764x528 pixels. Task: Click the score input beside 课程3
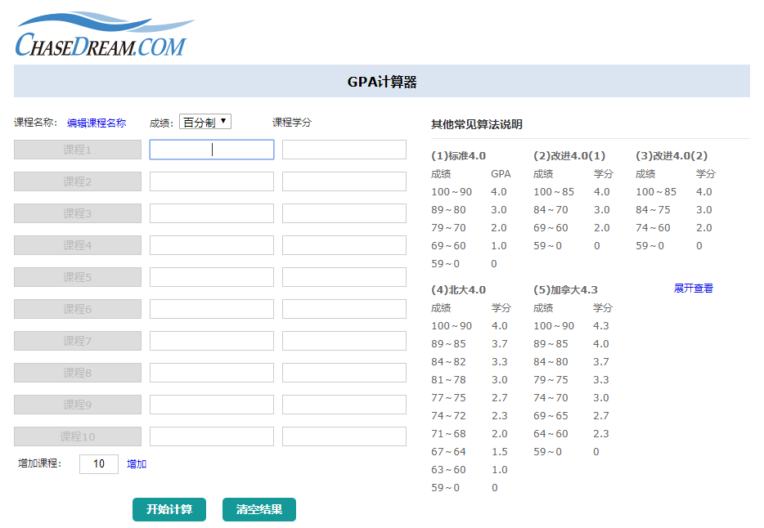coord(211,213)
